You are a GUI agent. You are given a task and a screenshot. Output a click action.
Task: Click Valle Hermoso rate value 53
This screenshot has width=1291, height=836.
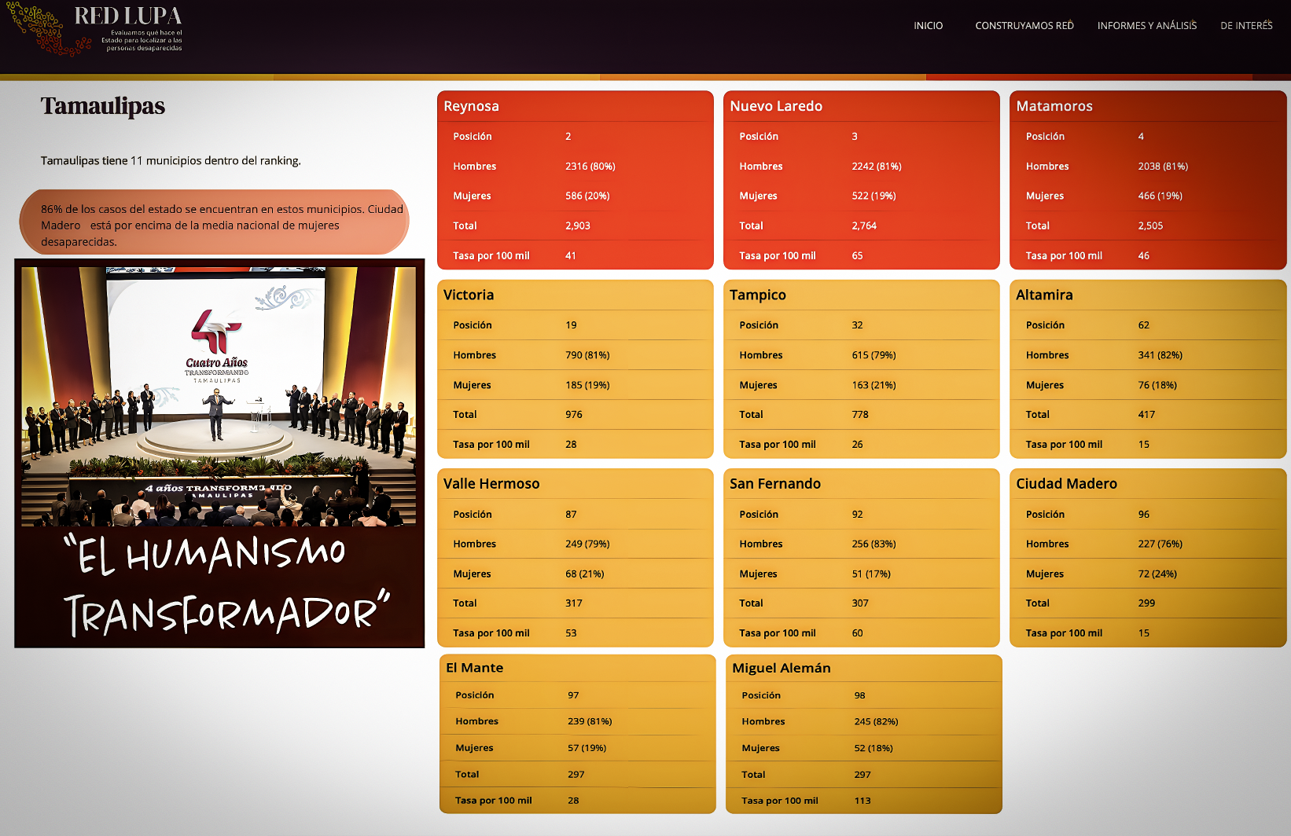(571, 633)
